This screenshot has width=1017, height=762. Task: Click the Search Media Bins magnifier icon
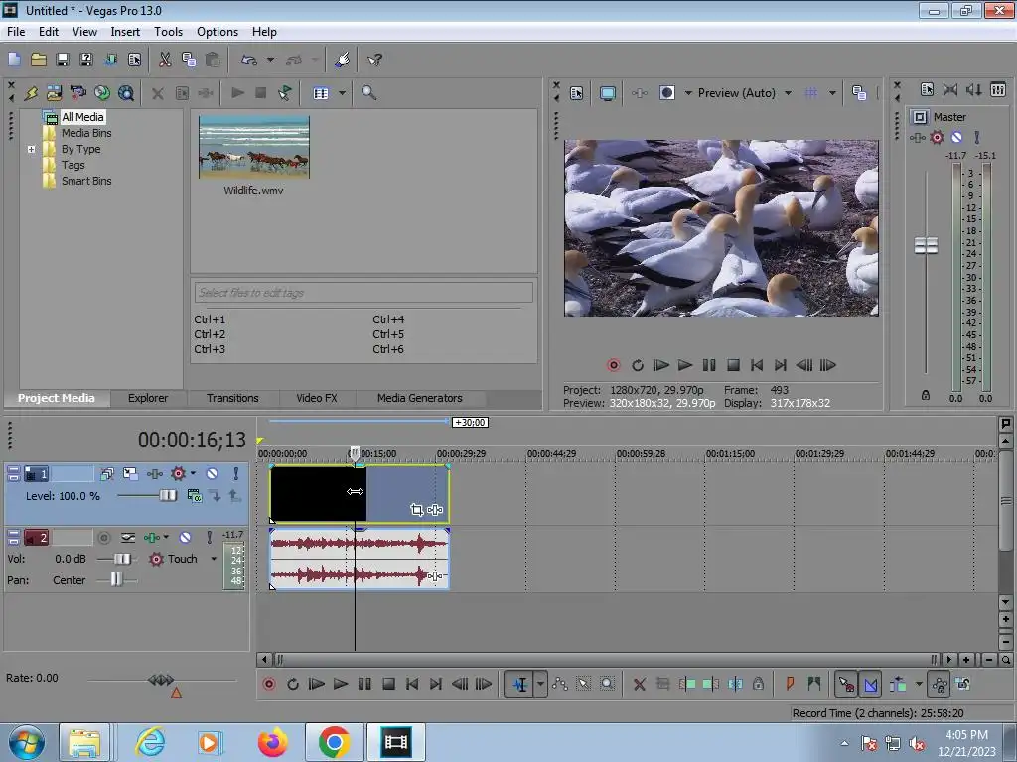click(368, 93)
